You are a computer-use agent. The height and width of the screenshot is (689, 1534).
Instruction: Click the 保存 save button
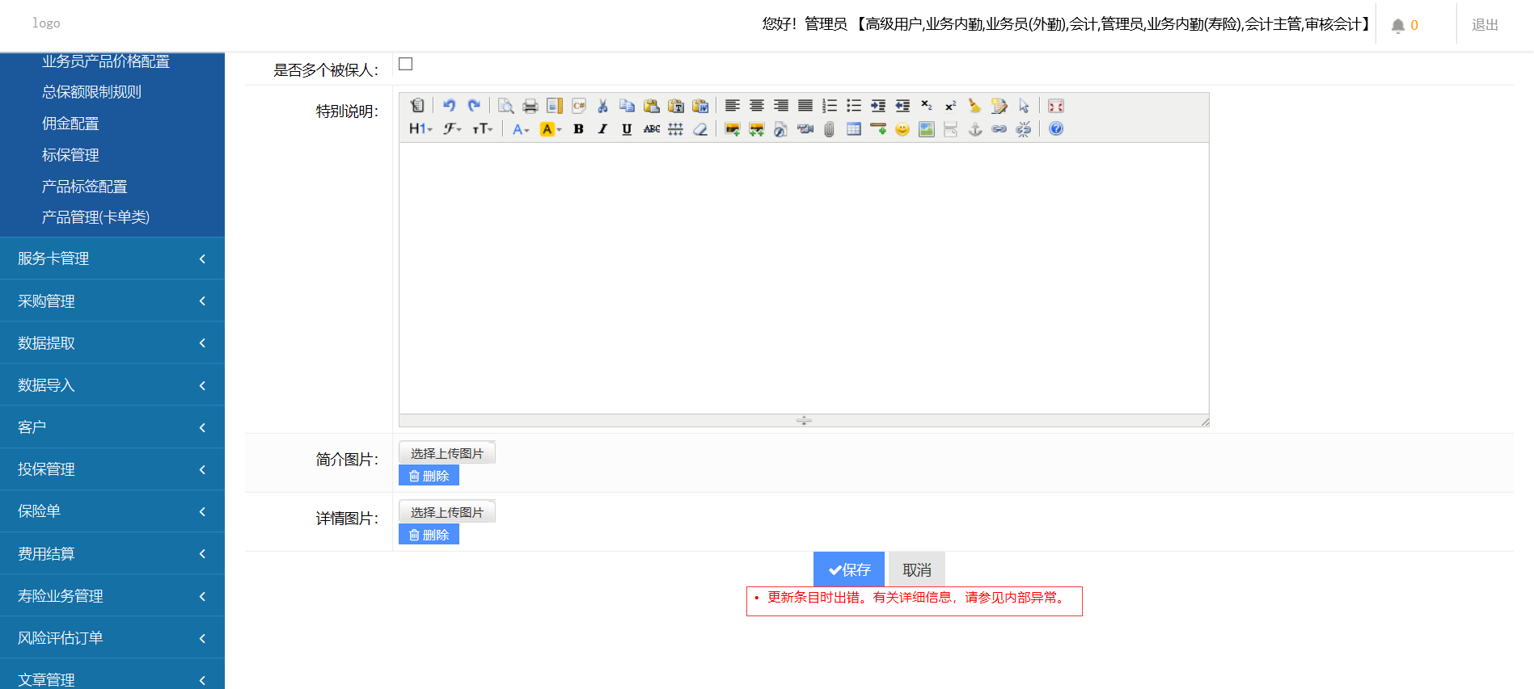tap(849, 569)
